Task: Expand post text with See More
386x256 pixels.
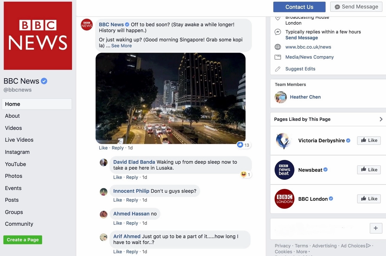Action: click(121, 46)
